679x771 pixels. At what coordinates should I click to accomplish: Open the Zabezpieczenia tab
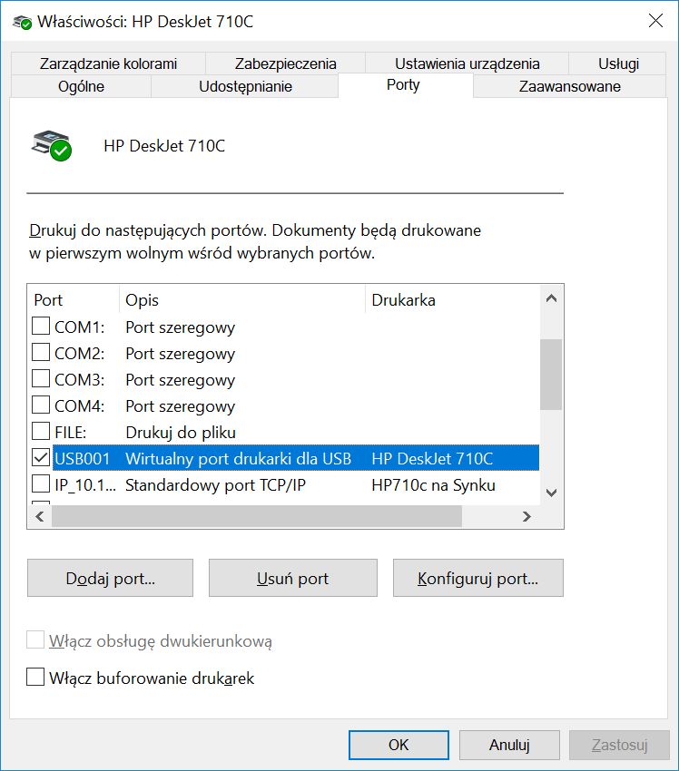click(285, 63)
